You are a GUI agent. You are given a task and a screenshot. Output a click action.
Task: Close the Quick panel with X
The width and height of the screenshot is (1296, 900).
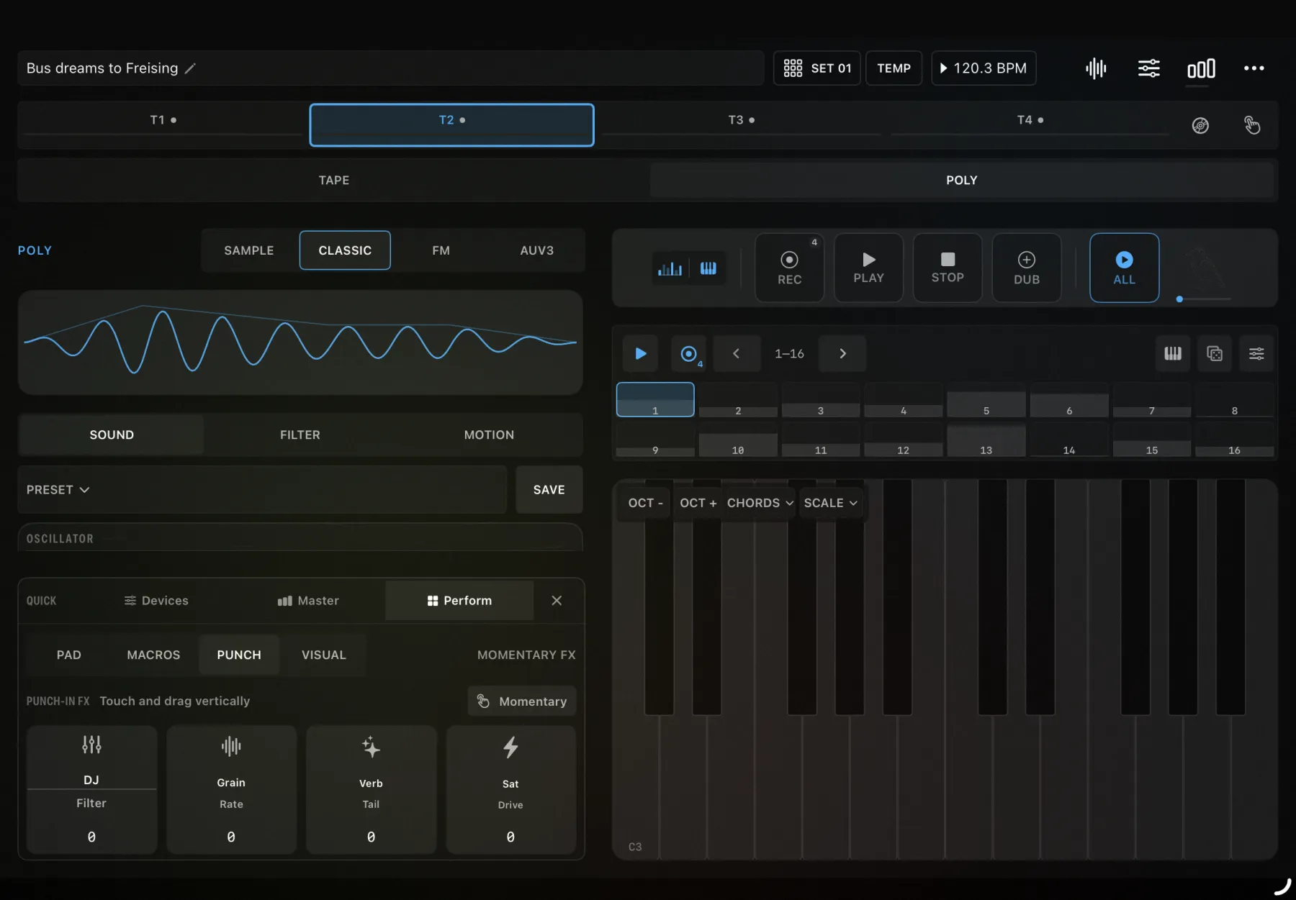coord(557,601)
